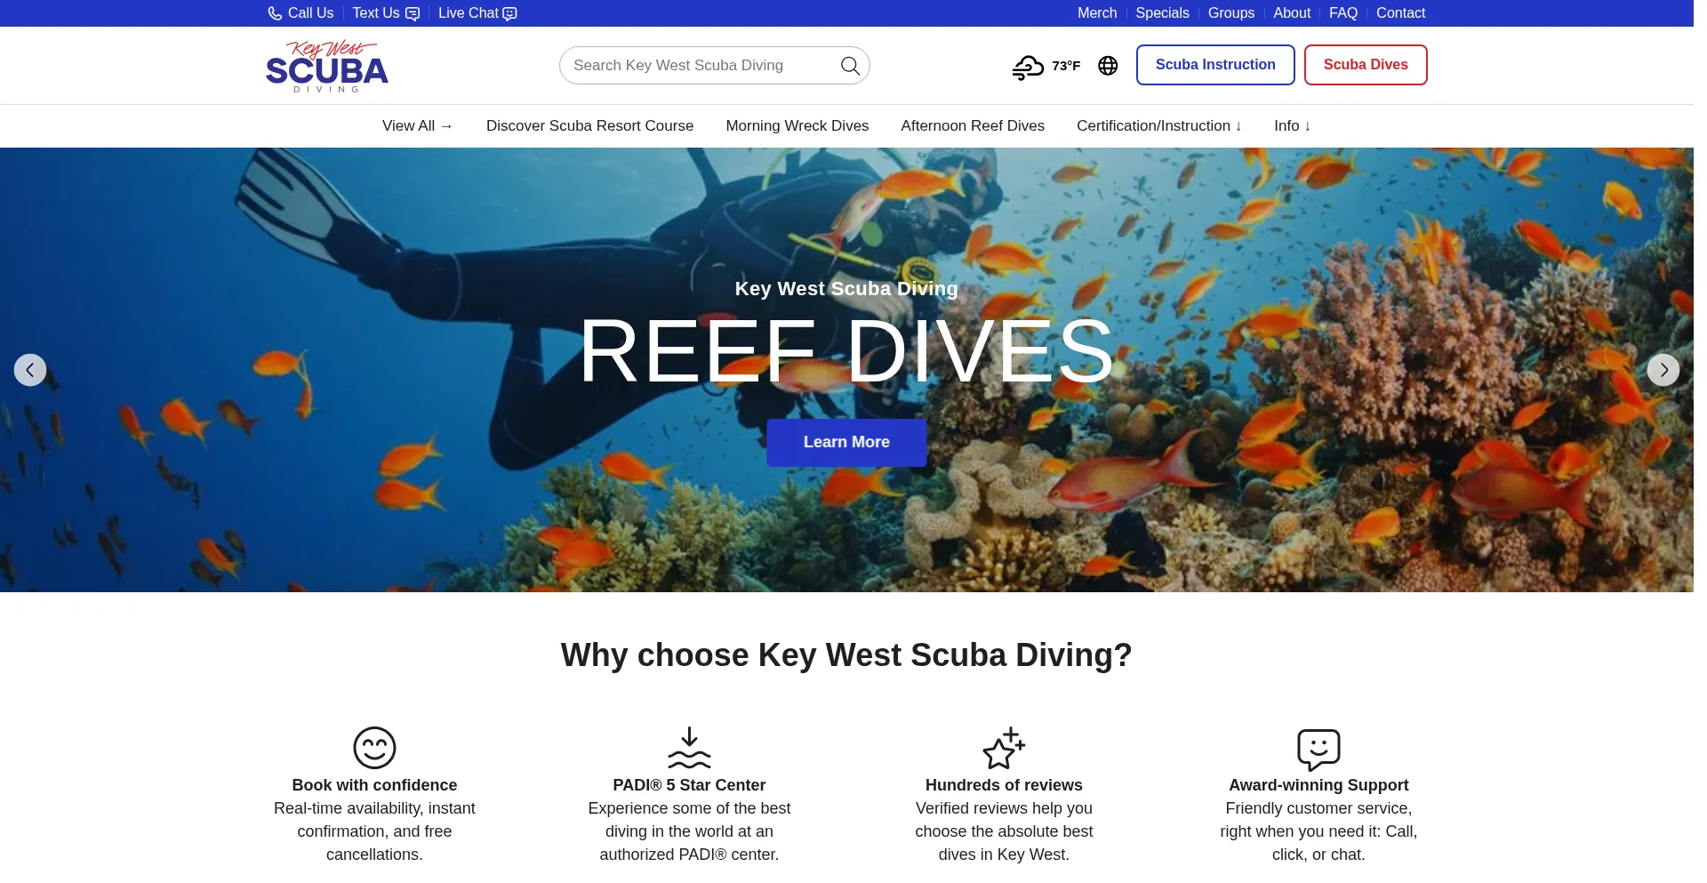
Task: Expand View All navigation arrow
Action: click(417, 125)
